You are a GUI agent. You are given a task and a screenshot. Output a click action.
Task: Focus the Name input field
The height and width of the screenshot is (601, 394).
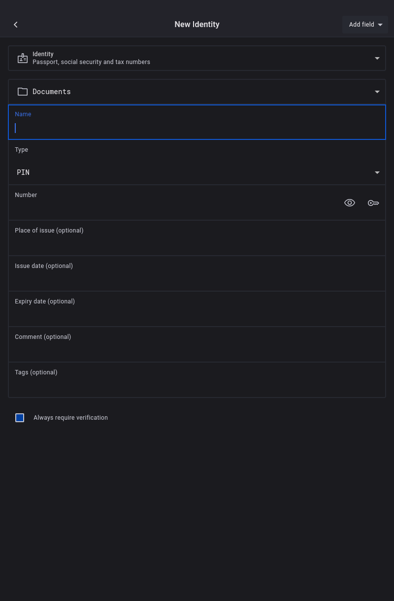pos(197,128)
